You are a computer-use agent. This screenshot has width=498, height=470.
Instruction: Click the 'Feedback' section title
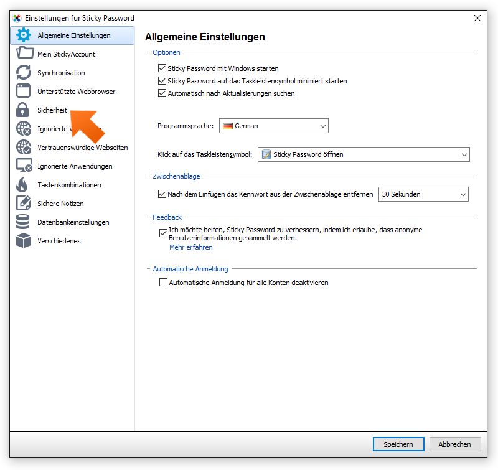(x=167, y=217)
